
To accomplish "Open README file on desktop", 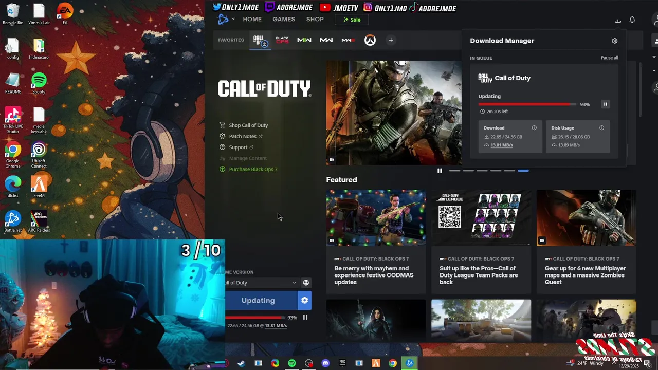I will [13, 83].
